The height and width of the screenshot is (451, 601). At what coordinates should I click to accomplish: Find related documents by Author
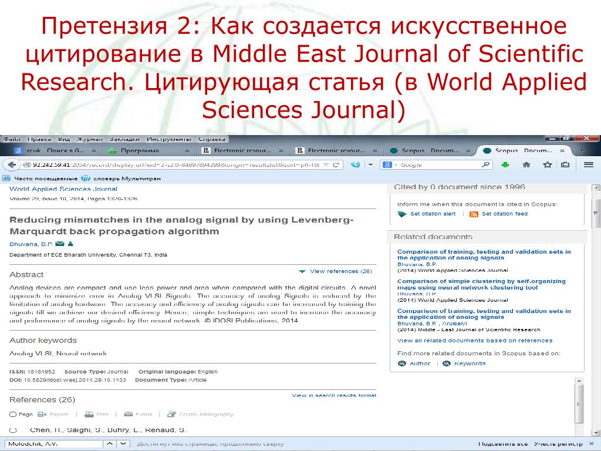click(x=420, y=364)
